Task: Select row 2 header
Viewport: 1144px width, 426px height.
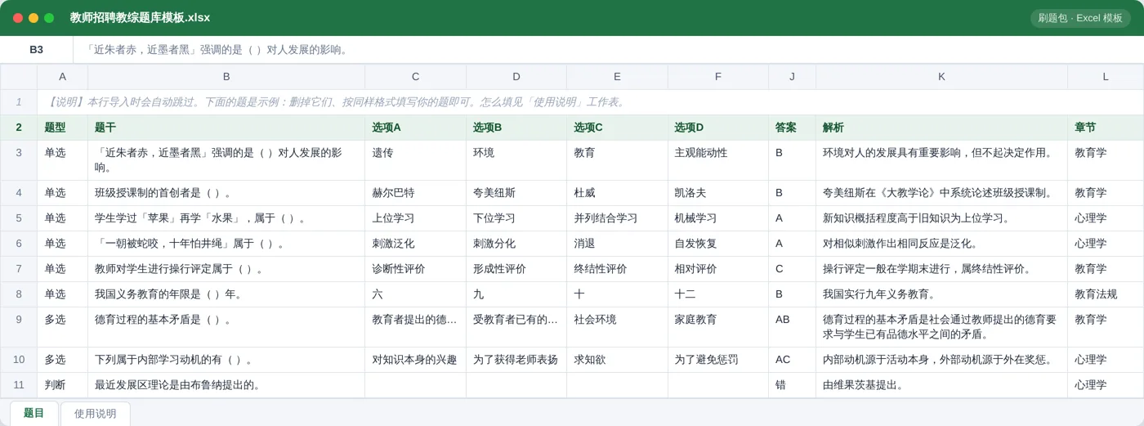Action: click(x=19, y=128)
